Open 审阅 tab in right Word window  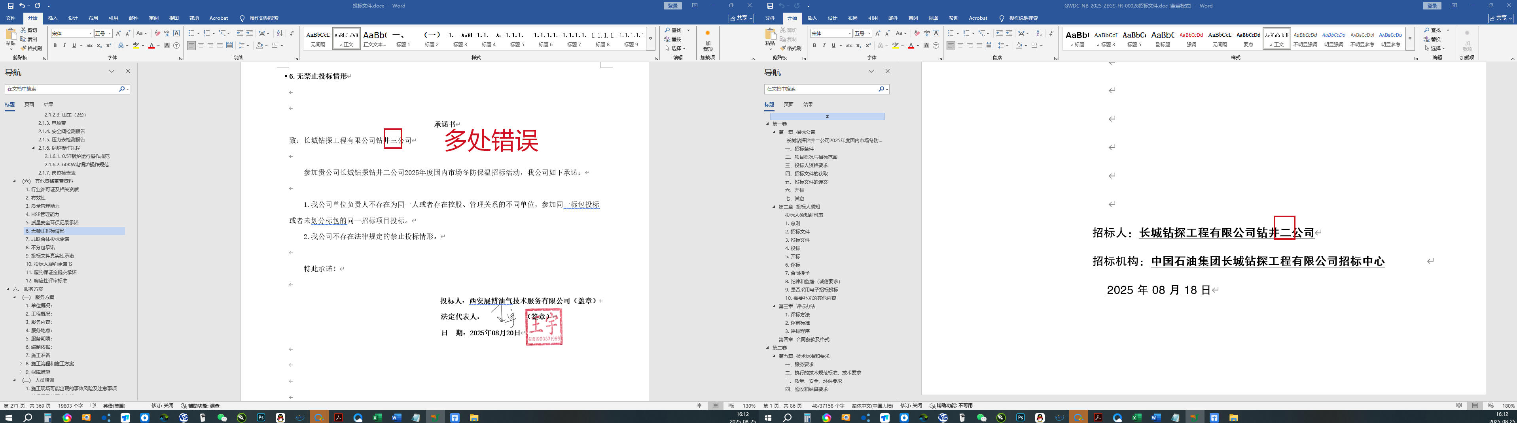pos(913,18)
